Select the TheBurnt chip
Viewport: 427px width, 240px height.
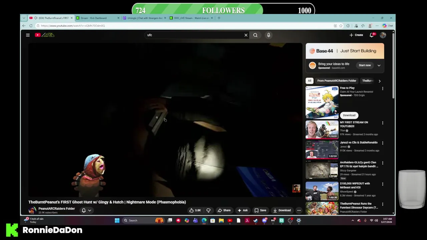tap(368, 81)
